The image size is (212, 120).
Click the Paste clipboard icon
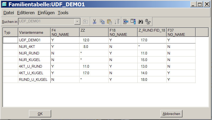(109, 22)
